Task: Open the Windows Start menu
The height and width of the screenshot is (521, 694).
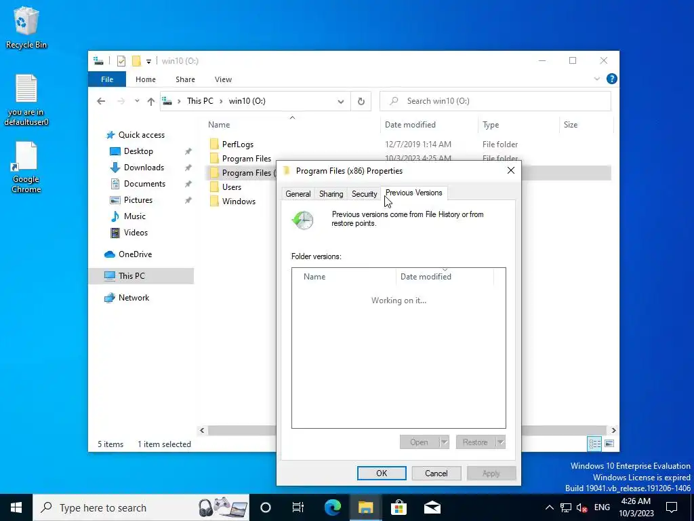Action: 16,507
